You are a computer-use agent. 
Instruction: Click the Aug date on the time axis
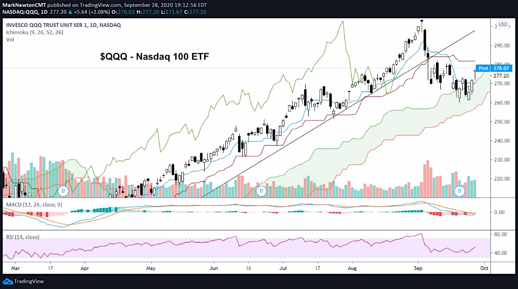click(353, 267)
